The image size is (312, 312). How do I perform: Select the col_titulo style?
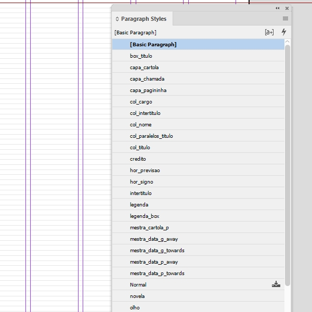tap(198, 148)
